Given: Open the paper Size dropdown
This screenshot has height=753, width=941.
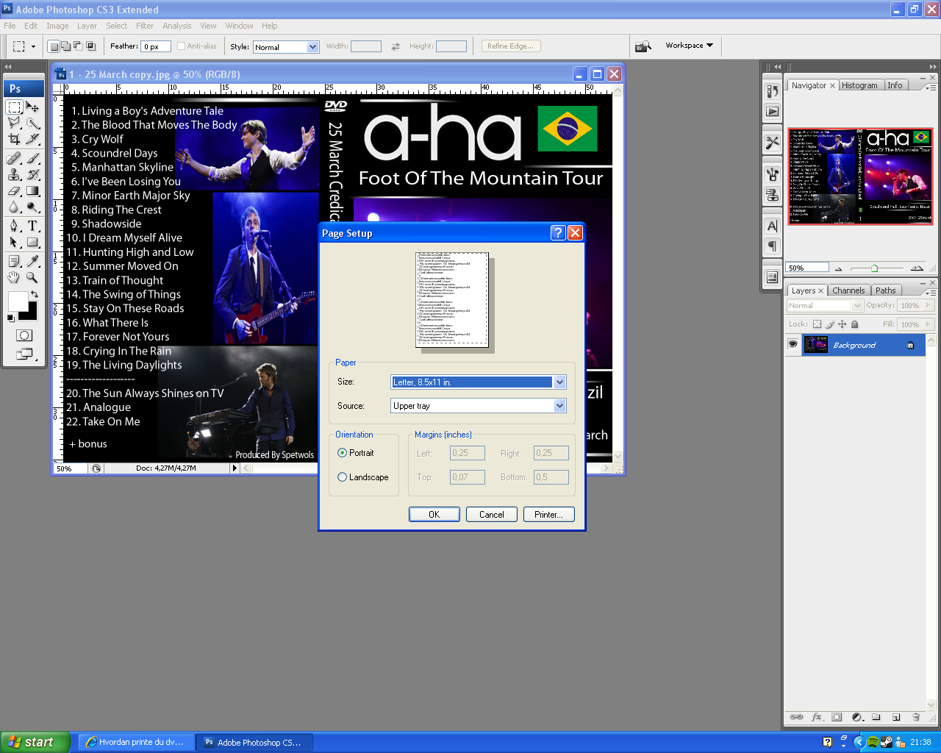Looking at the screenshot, I should click(x=559, y=382).
